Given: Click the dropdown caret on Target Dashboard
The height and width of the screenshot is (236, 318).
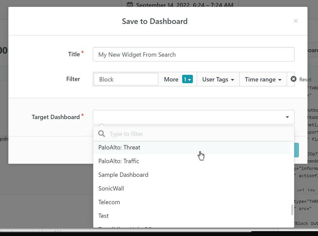Looking at the screenshot, I should point(287,117).
